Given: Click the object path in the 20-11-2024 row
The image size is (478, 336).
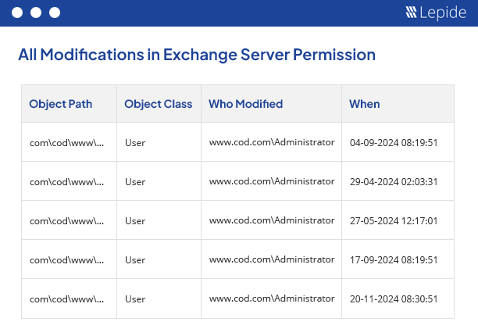Looking at the screenshot, I should 66,298.
